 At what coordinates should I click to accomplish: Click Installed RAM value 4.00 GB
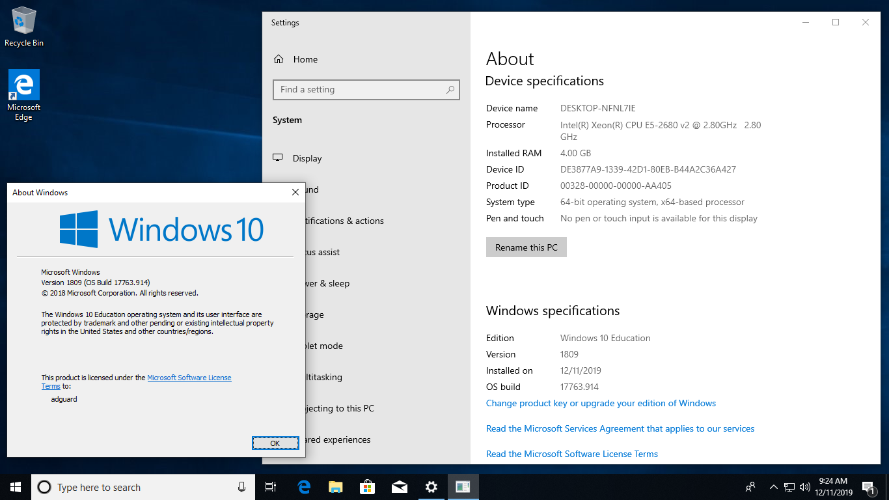[576, 153]
